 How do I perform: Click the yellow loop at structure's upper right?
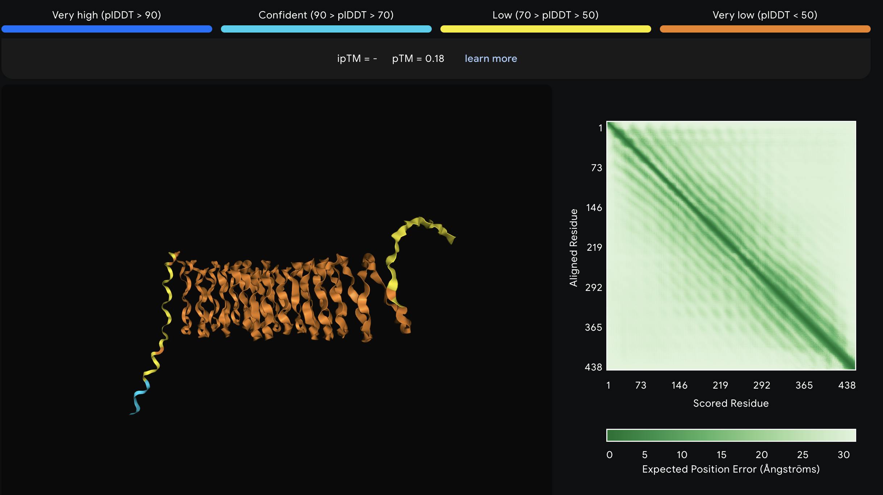pyautogui.click(x=420, y=221)
